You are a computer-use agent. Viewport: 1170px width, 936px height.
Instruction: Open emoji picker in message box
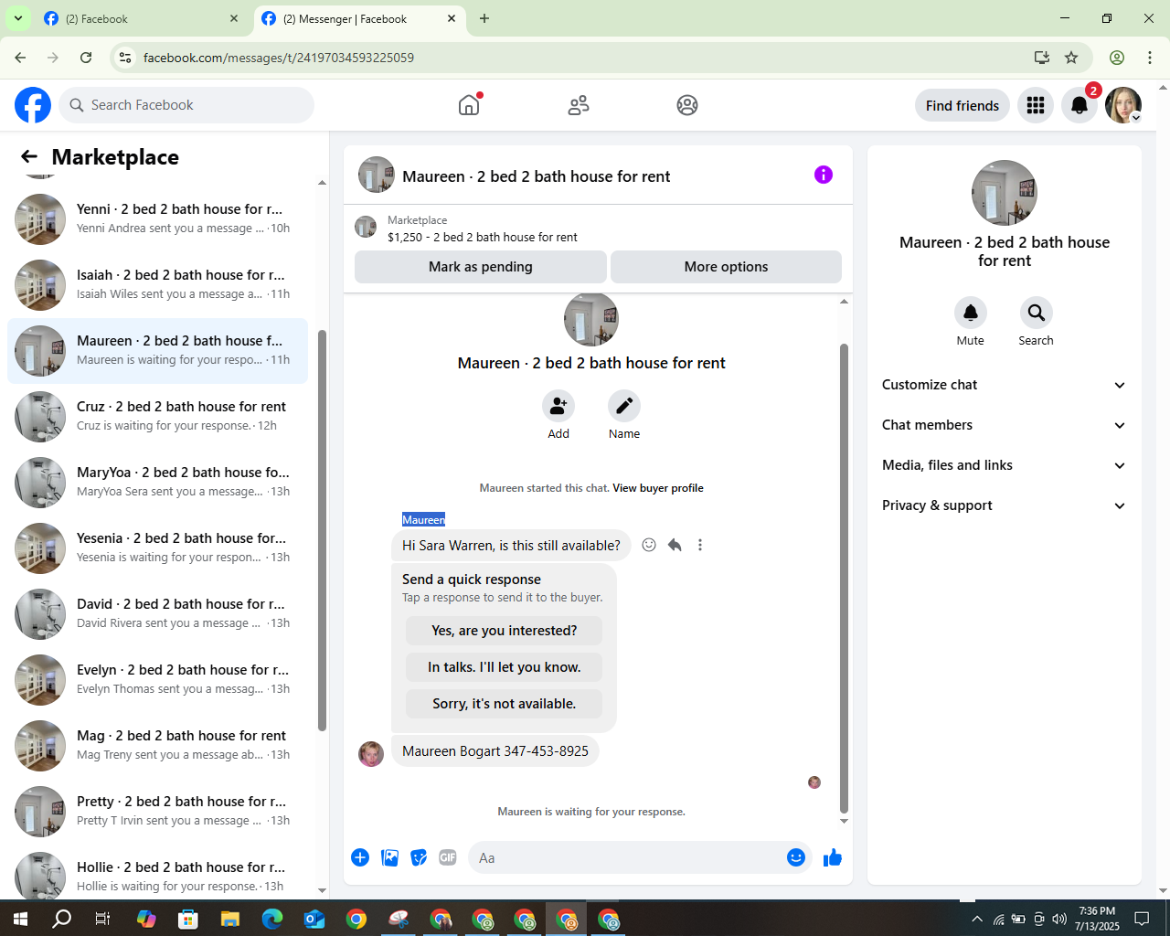click(796, 857)
